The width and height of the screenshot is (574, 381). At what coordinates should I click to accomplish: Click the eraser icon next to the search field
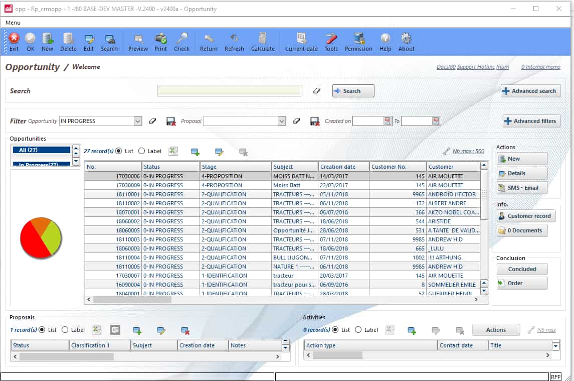coord(317,91)
